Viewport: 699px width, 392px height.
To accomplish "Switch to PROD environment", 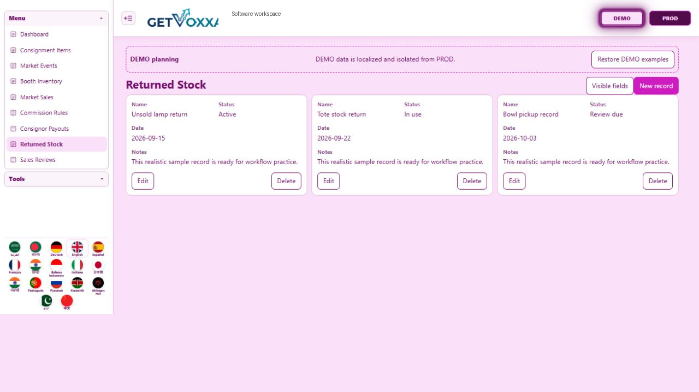I will point(670,18).
